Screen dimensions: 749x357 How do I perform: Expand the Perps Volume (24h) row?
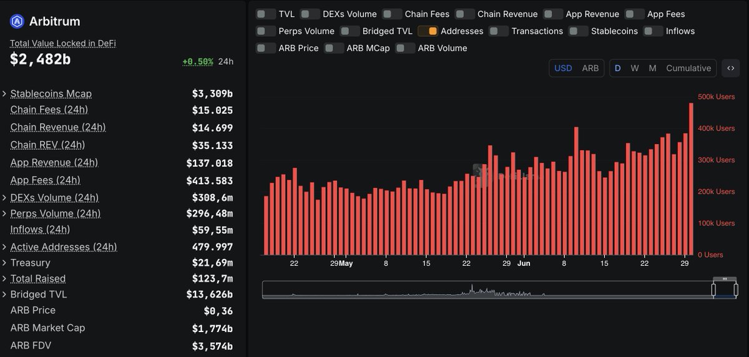(5, 213)
